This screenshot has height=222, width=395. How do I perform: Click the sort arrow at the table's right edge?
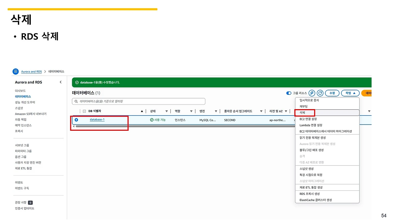pos(369,111)
